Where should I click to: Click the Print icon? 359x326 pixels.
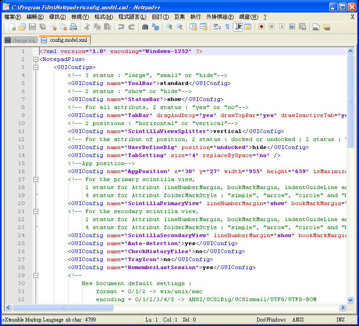click(x=73, y=27)
